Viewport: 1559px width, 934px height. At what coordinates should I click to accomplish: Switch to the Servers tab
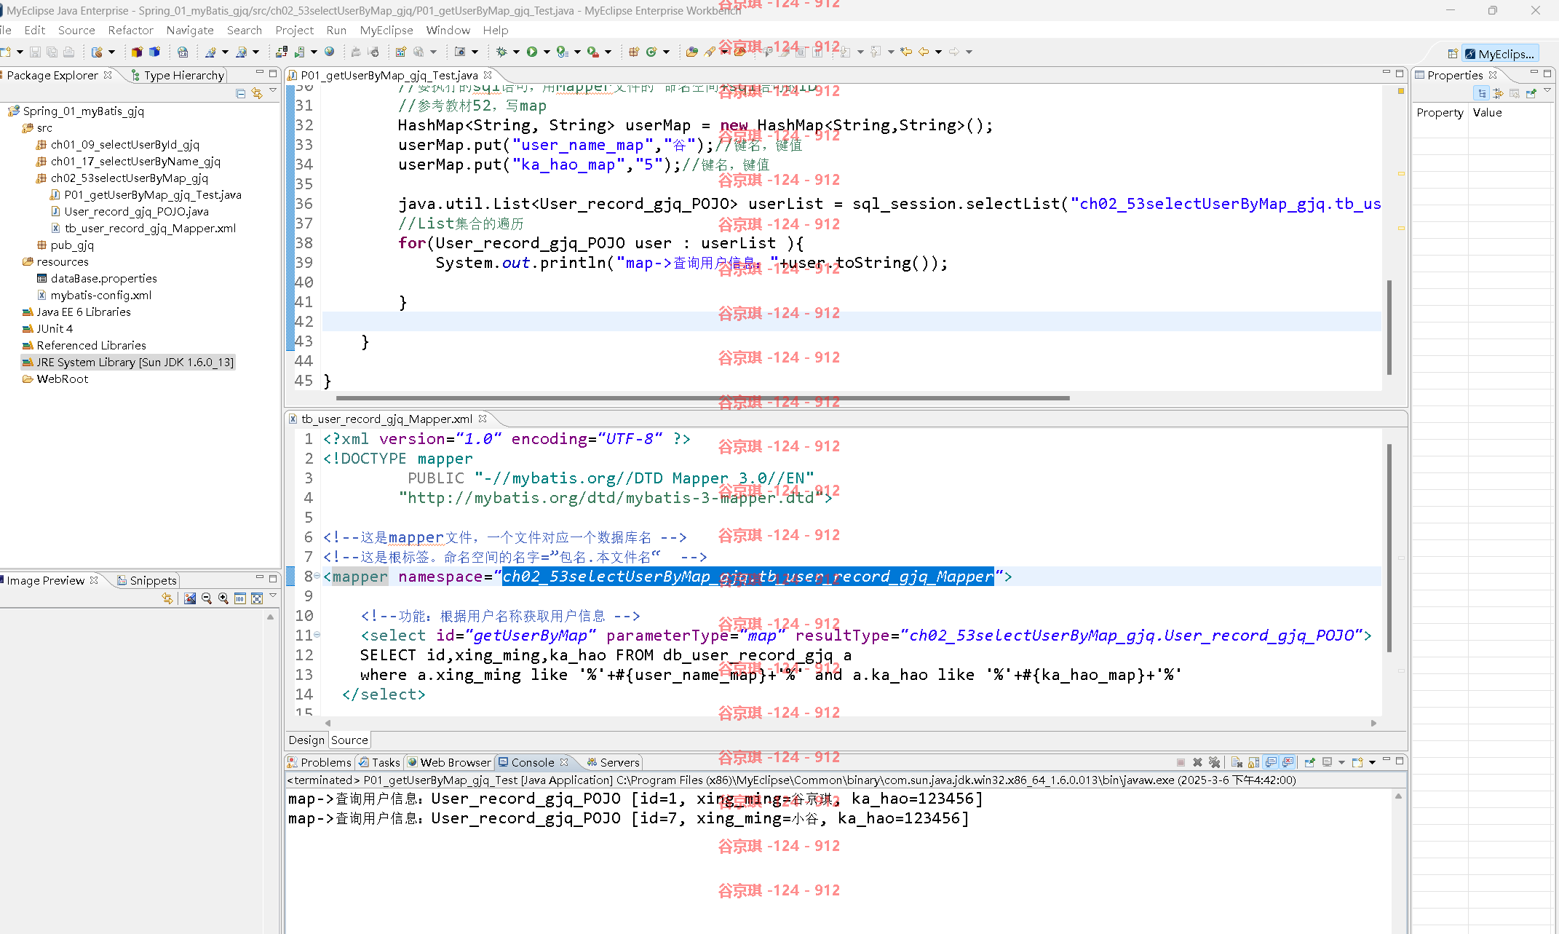pyautogui.click(x=614, y=762)
